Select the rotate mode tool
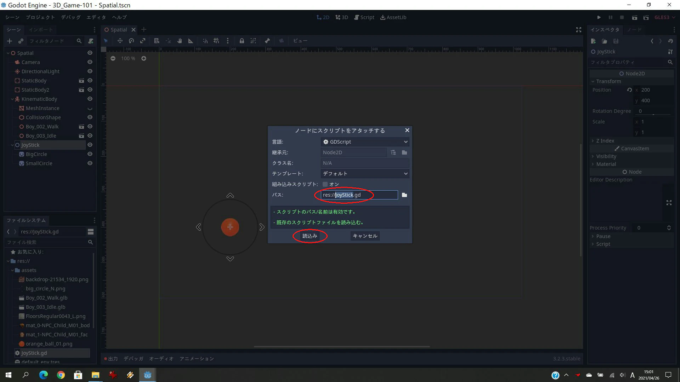This screenshot has width=680, height=382. pyautogui.click(x=131, y=41)
